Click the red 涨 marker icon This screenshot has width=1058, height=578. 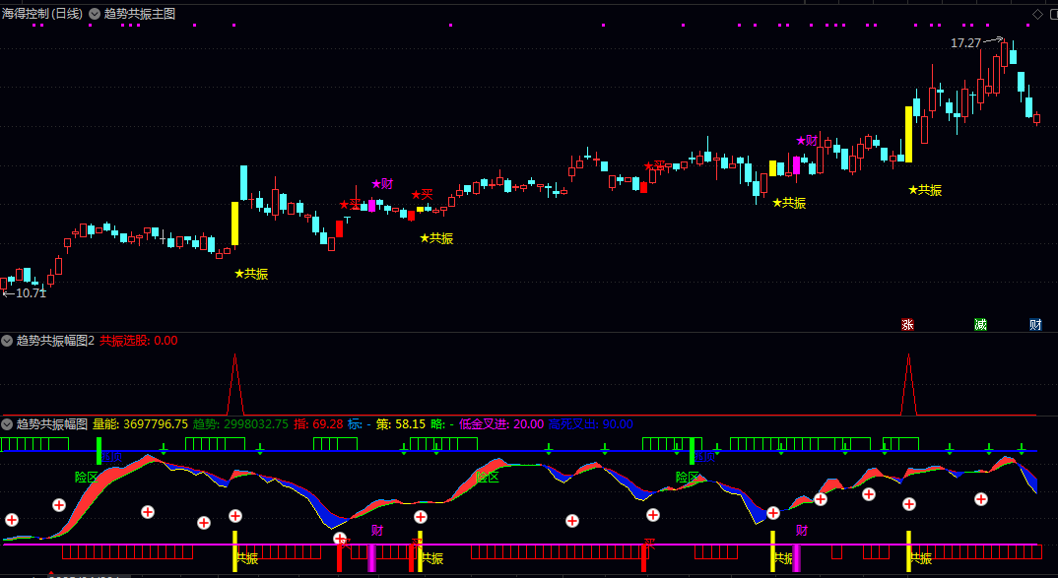[907, 324]
